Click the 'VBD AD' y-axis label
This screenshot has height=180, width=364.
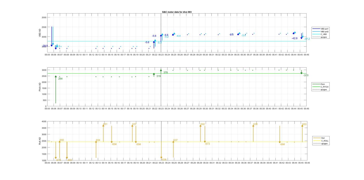[40, 33]
